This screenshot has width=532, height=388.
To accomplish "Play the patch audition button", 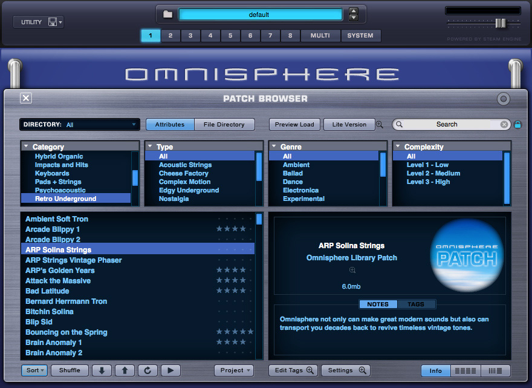I will (x=170, y=370).
